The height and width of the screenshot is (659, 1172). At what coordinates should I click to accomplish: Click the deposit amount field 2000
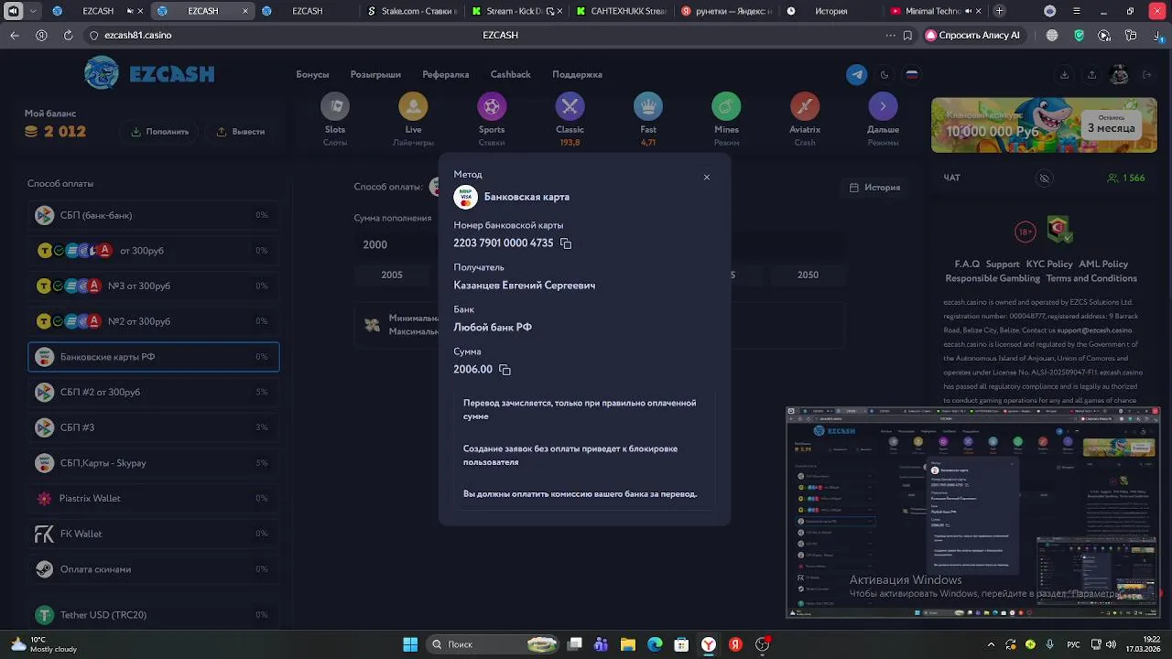tap(396, 244)
